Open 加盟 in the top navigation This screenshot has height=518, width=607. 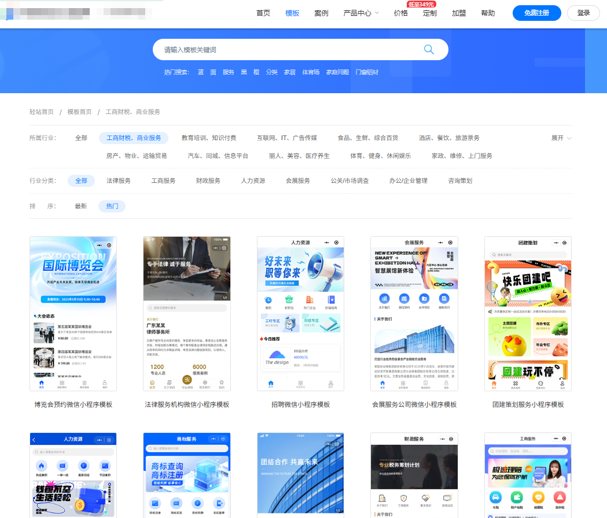459,13
